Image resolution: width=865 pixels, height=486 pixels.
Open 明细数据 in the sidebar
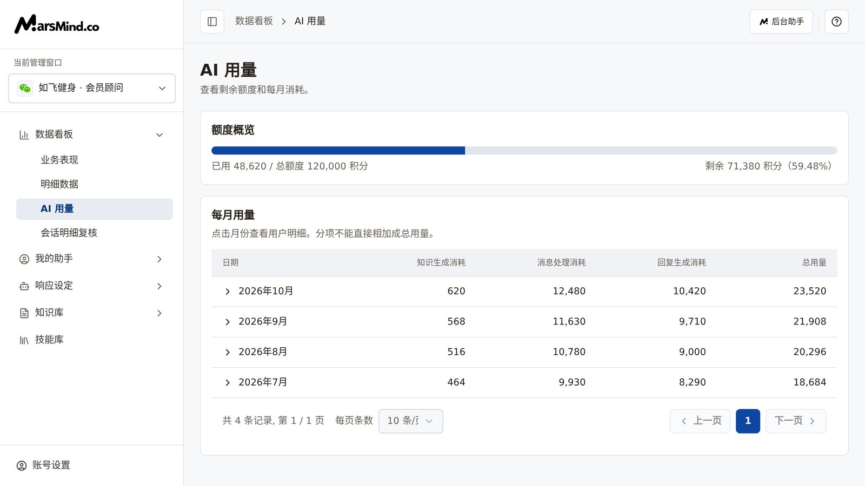(x=59, y=184)
